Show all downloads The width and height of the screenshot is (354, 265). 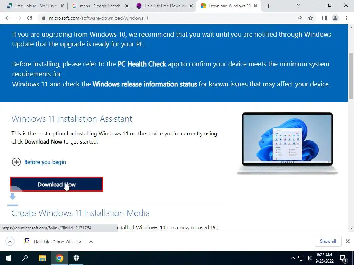(x=328, y=241)
